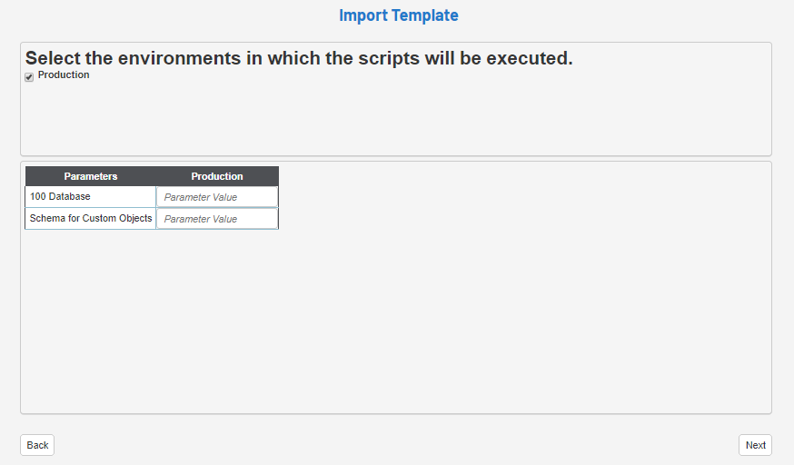Click the Schema for Custom Objects value field

click(x=217, y=219)
